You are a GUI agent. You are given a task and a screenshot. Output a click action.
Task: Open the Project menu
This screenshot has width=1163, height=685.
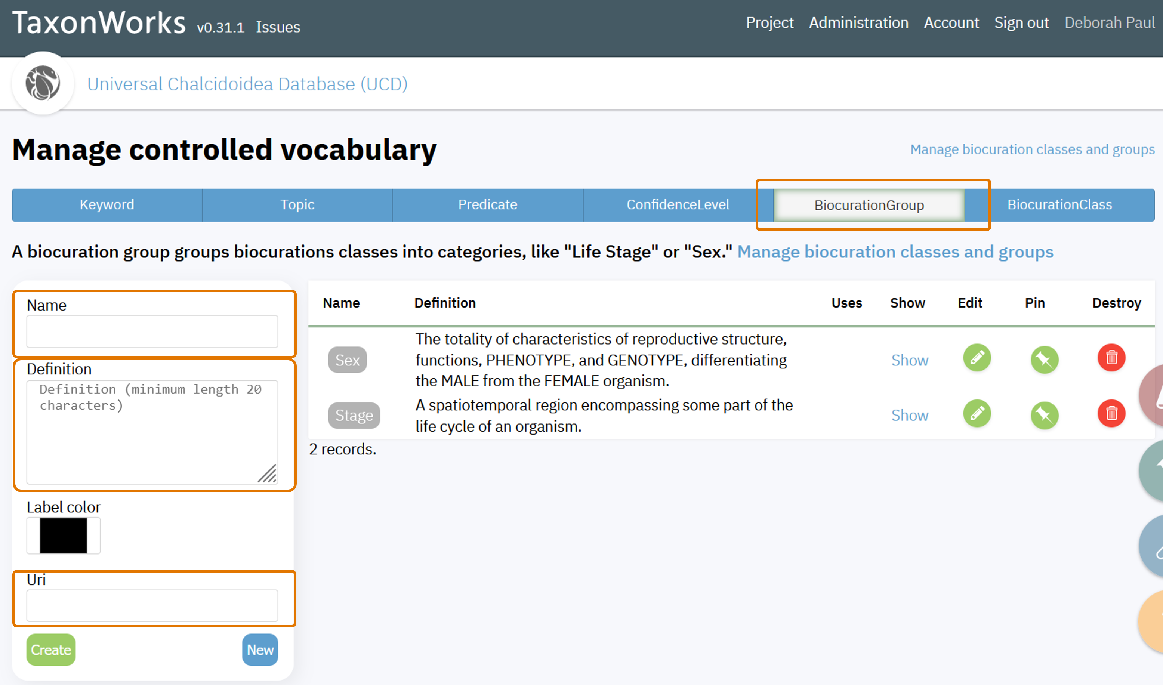coord(770,23)
